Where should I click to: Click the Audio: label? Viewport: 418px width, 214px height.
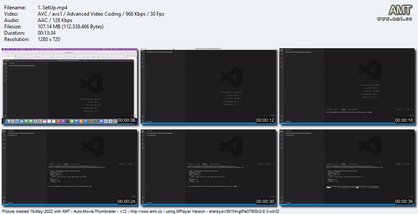[11, 20]
